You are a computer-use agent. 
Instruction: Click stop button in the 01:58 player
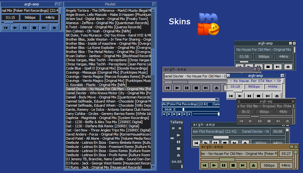pos(268,67)
